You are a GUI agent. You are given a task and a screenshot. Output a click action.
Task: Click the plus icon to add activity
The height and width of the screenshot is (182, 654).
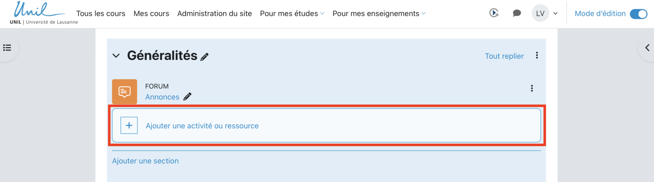coord(129,126)
